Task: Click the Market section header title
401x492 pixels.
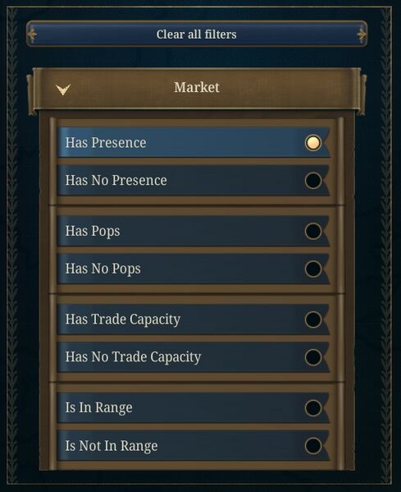Action: 197,87
